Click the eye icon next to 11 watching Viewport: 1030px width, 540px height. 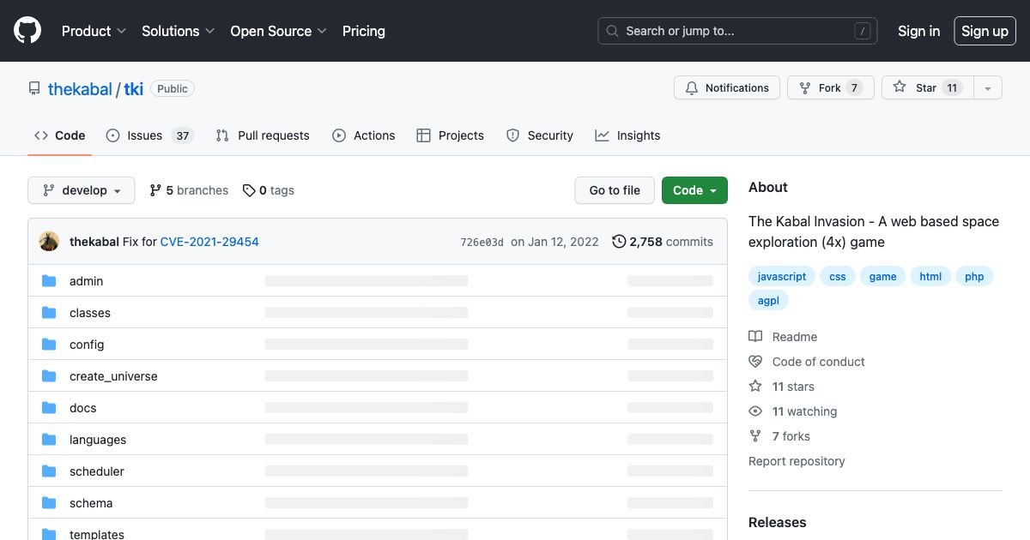tap(755, 411)
